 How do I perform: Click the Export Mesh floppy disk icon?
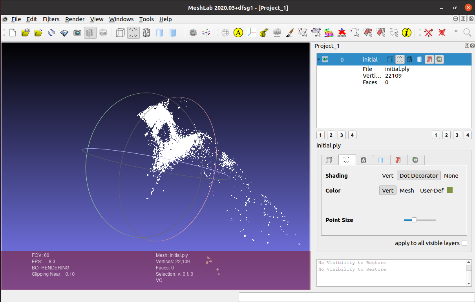coord(64,33)
